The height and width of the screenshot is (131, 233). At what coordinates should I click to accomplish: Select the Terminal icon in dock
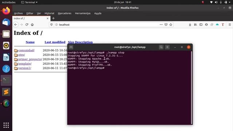6,80
